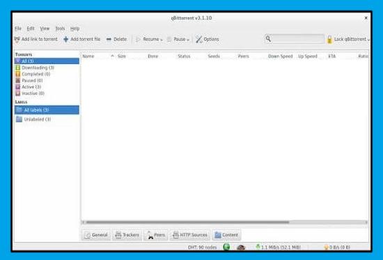
Task: Click the search input field
Action: [x=298, y=39]
